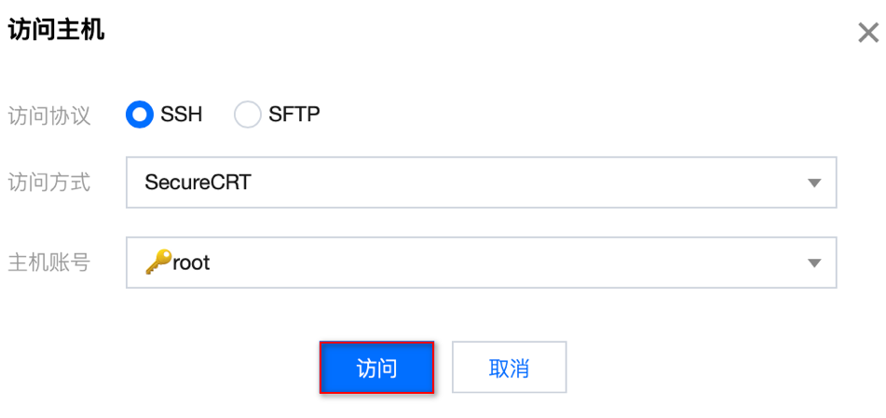
Task: Close the 访问主机 dialog with X
Action: [867, 34]
